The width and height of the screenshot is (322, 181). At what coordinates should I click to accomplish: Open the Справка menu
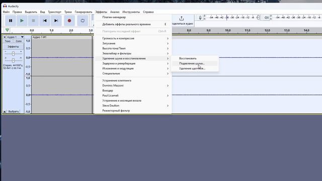(148, 12)
